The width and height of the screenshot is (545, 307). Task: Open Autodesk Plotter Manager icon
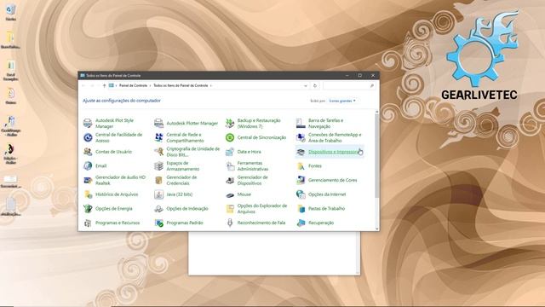(159, 123)
